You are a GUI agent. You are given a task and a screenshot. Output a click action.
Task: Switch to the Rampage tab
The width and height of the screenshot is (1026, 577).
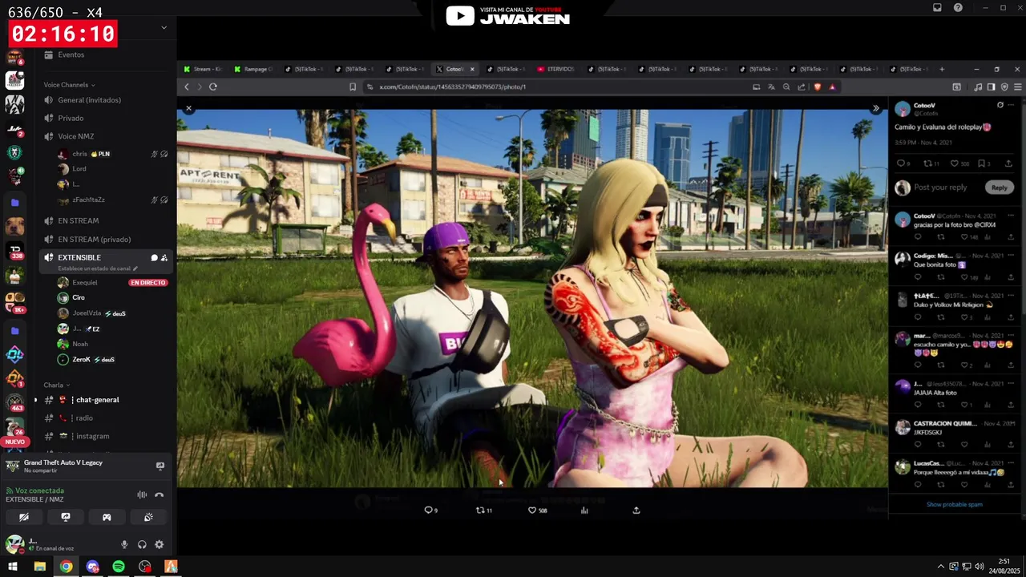pyautogui.click(x=253, y=69)
